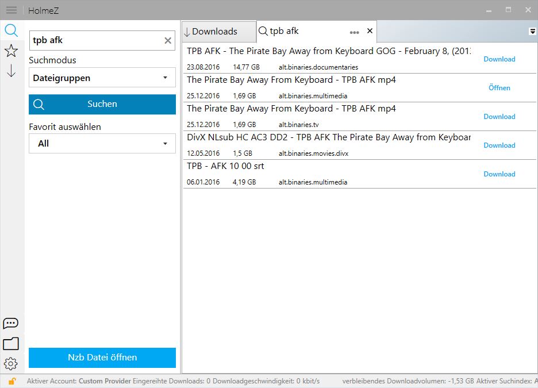The image size is (538, 388).
Task: Download the TPB - AFK 10 00 srt result
Action: pos(499,174)
